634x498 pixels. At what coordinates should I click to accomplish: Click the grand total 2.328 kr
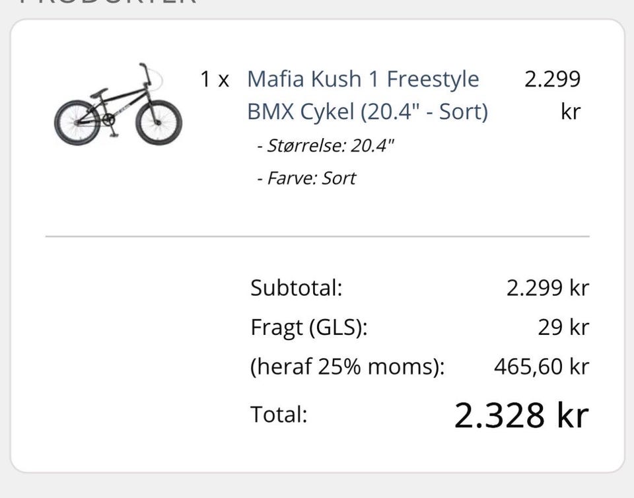521,415
